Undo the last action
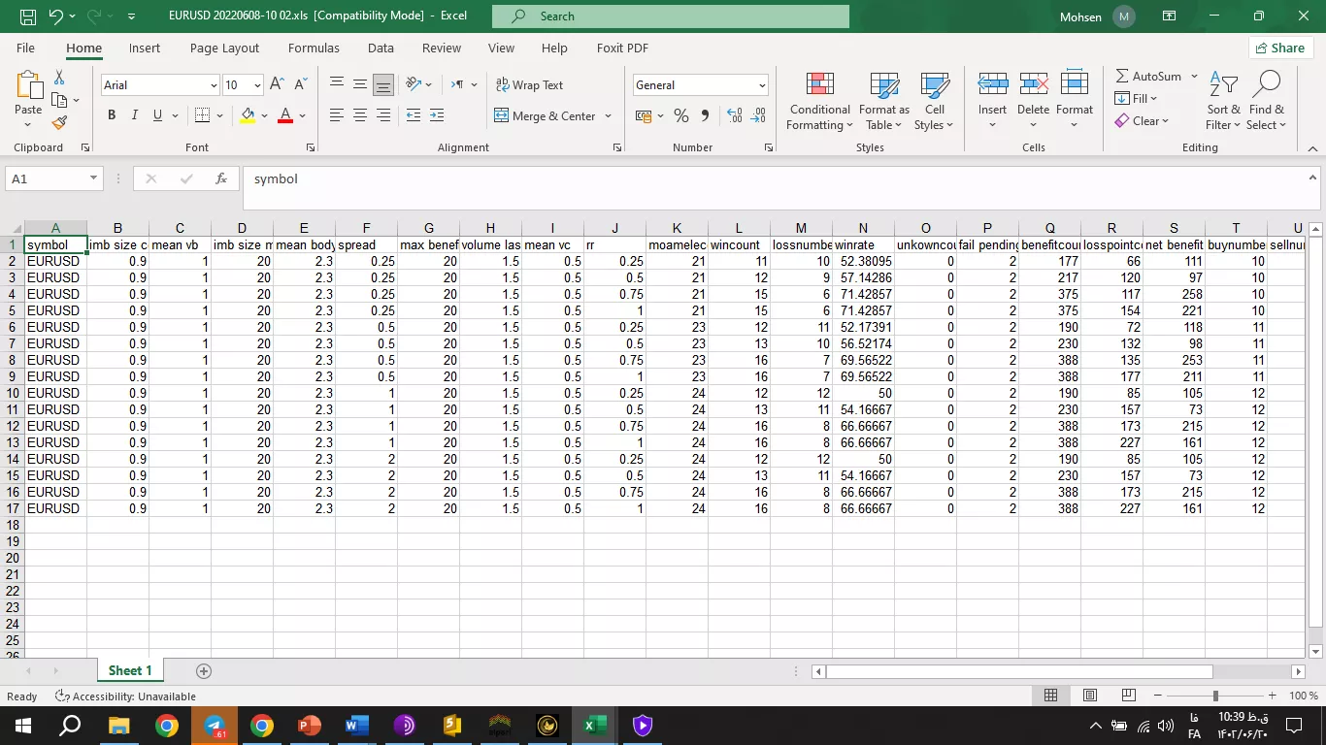Screen dimensions: 1326x745 55,16
